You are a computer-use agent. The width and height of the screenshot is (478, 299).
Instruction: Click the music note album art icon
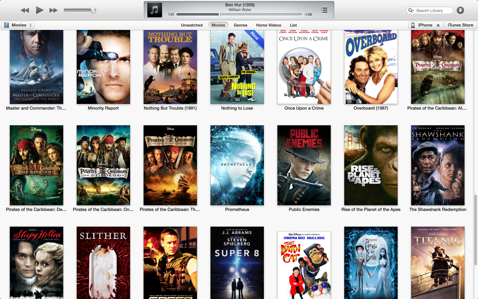click(154, 10)
